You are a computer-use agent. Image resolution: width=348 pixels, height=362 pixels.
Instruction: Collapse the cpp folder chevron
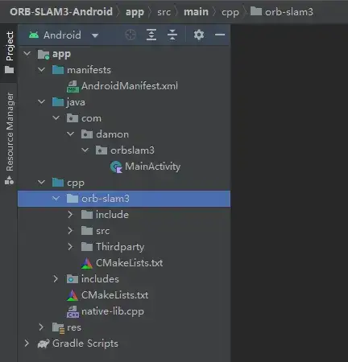42,183
